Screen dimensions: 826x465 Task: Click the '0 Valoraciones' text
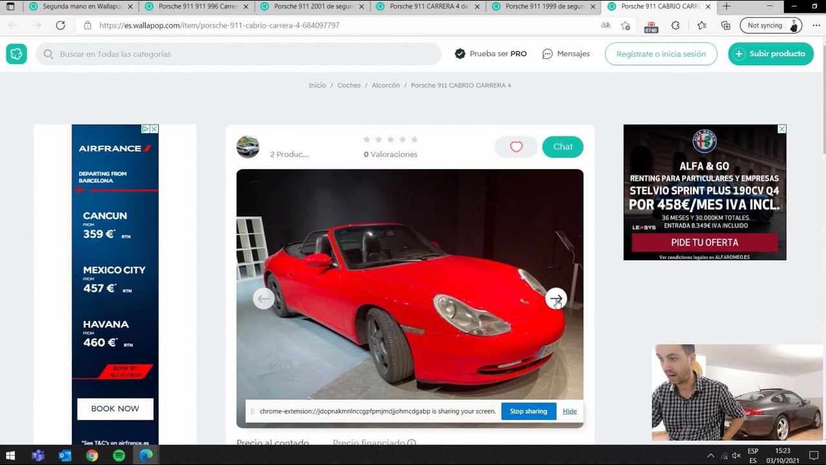pyautogui.click(x=390, y=154)
